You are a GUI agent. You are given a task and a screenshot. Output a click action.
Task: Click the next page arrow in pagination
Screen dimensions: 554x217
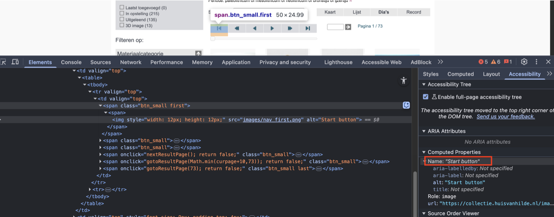pos(272,28)
